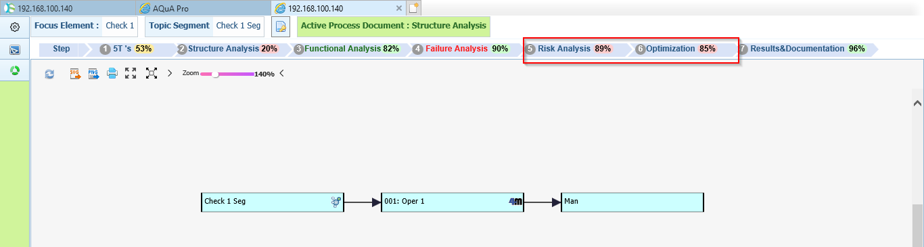Click the right chevron before Zoom
This screenshot has height=247, width=924.
(x=170, y=73)
